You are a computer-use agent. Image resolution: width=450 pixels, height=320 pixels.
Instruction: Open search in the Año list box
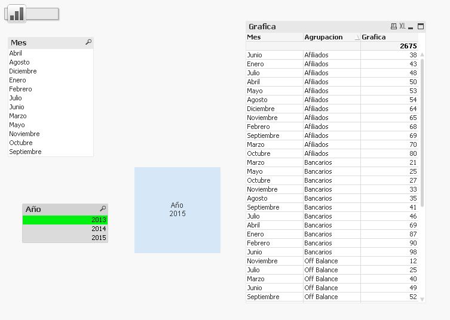103,209
